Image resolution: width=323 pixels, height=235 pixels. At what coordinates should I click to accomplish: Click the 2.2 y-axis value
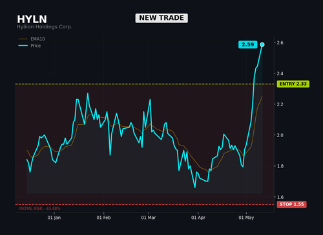(x=280, y=104)
